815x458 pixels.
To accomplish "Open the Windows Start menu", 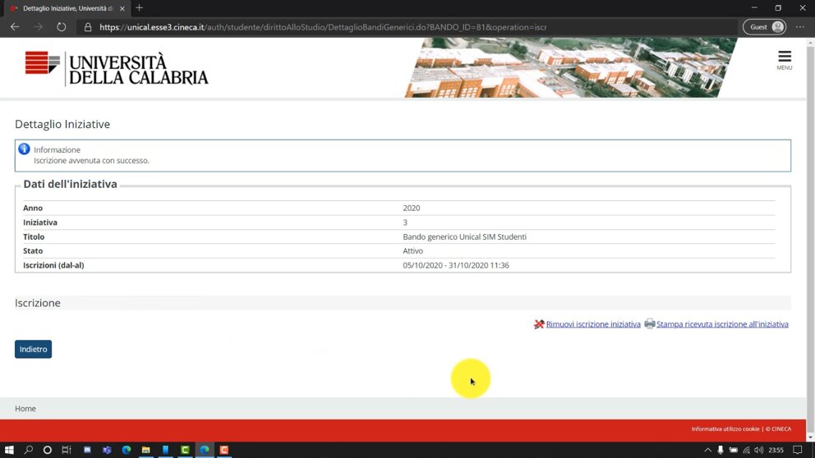I will [9, 450].
